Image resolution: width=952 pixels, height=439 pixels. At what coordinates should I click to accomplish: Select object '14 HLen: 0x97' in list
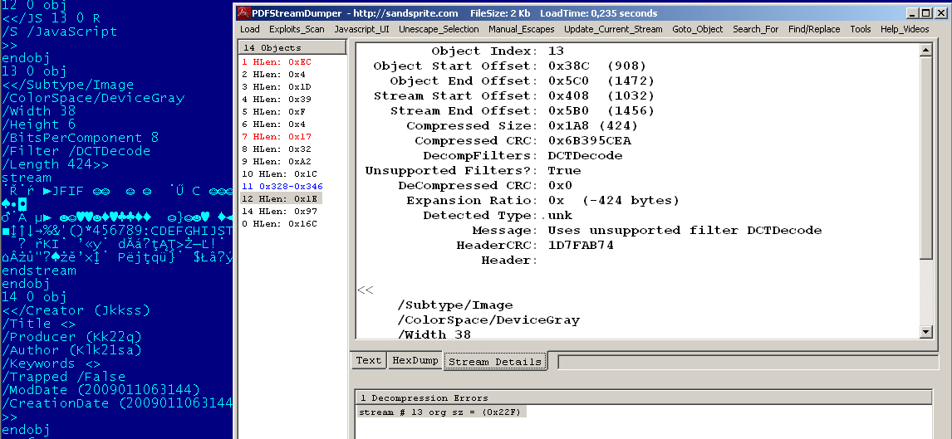[x=278, y=211]
